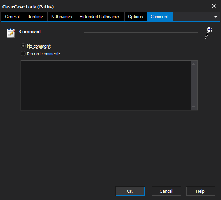Close the ClearCase Lock dialog

coord(214,6)
